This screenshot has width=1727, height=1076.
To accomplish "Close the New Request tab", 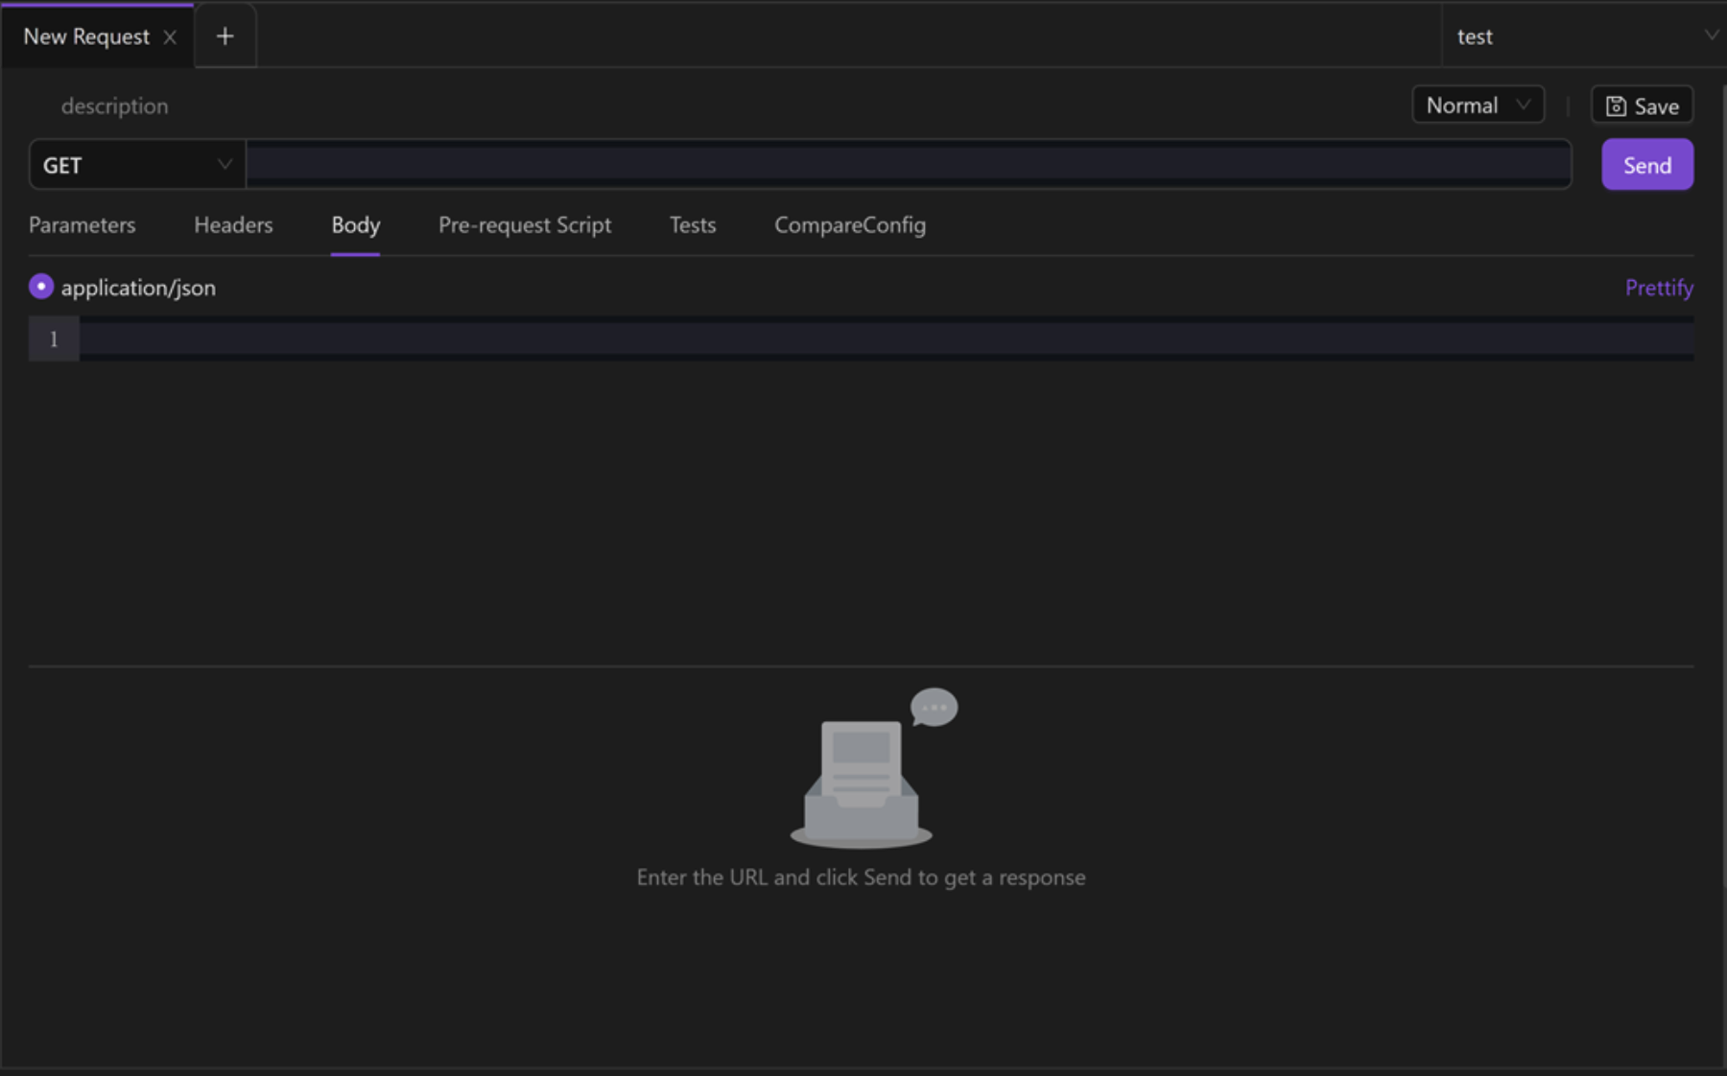I will point(170,37).
